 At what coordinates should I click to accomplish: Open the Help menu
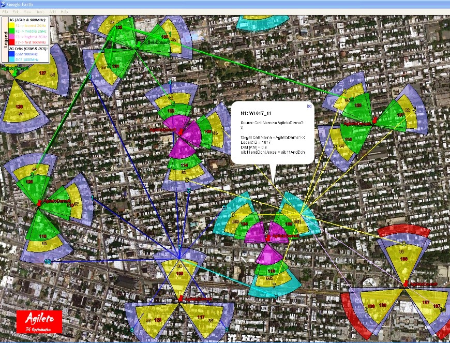(64, 11)
